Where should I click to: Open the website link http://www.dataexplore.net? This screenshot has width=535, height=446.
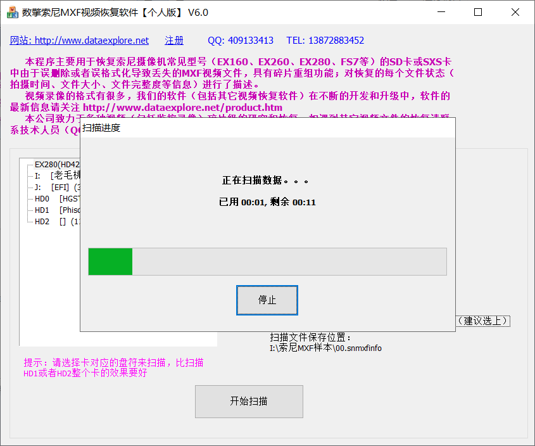tap(79, 41)
